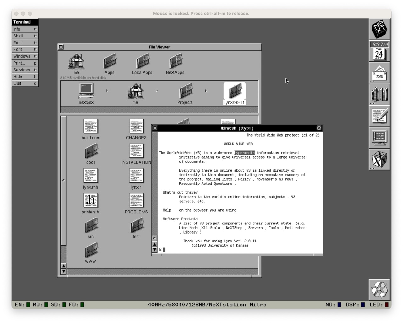Click the File Viewer vertical scroll knob
This screenshot has height=323, width=403.
[64, 181]
